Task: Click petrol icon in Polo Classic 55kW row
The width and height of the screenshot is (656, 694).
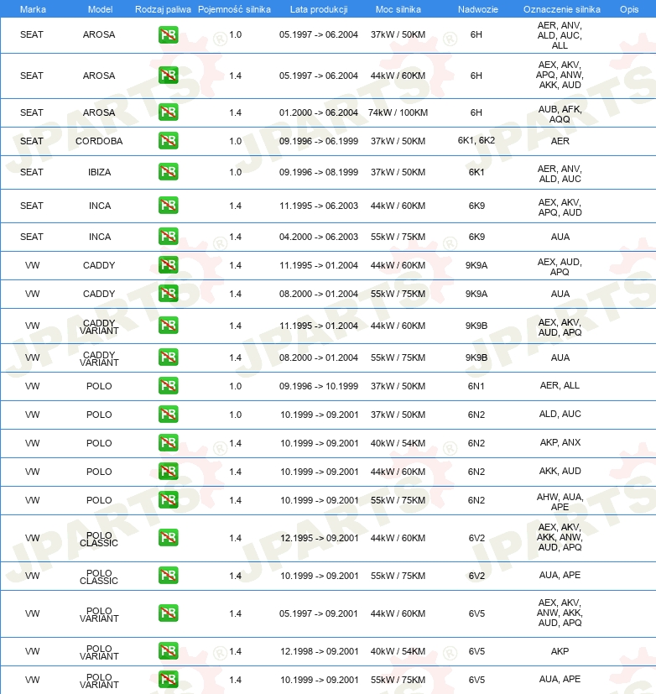Action: (x=168, y=576)
